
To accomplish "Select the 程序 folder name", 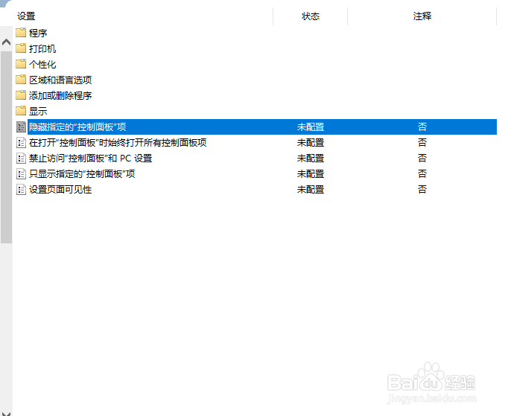I will tap(38, 33).
